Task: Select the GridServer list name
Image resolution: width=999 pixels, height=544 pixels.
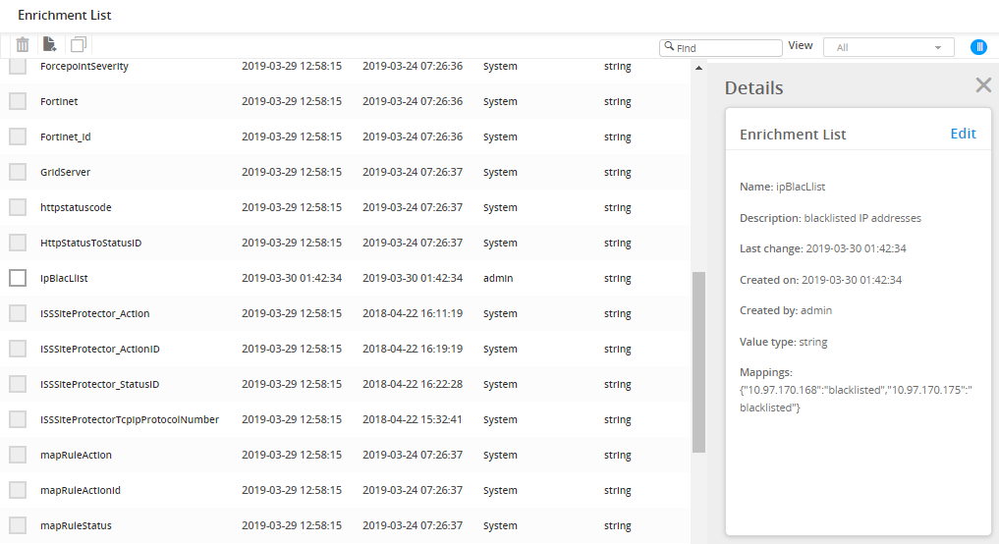Action: pos(65,172)
